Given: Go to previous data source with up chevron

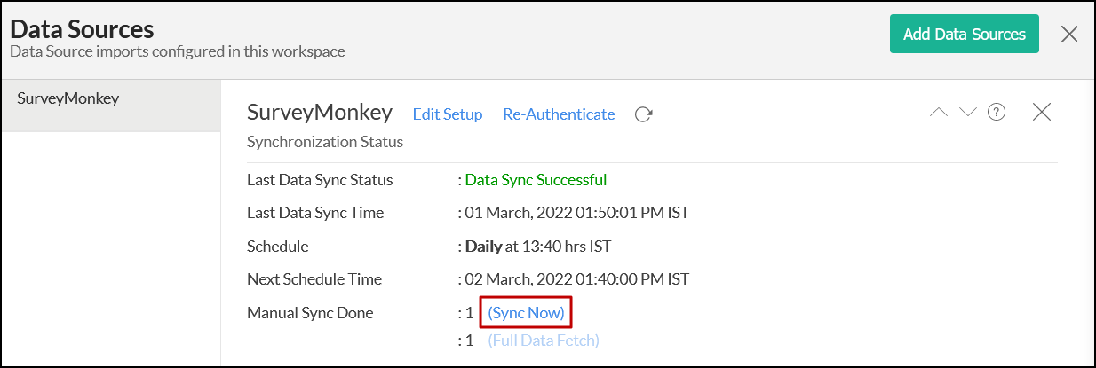Looking at the screenshot, I should (x=939, y=112).
